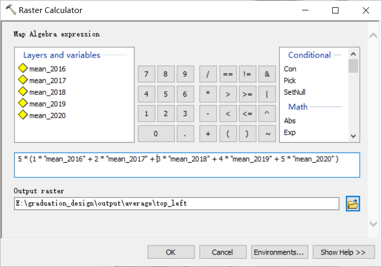Choose the Con conditional tool
382x267 pixels.
tap(290, 69)
